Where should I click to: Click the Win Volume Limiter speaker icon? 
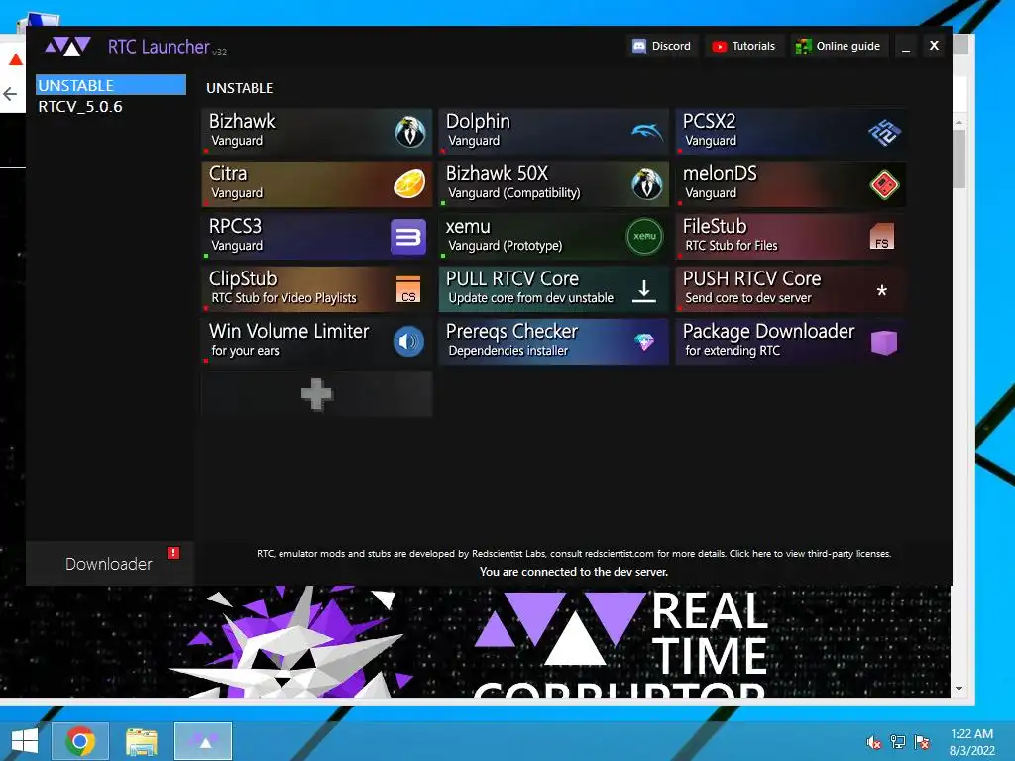(408, 341)
